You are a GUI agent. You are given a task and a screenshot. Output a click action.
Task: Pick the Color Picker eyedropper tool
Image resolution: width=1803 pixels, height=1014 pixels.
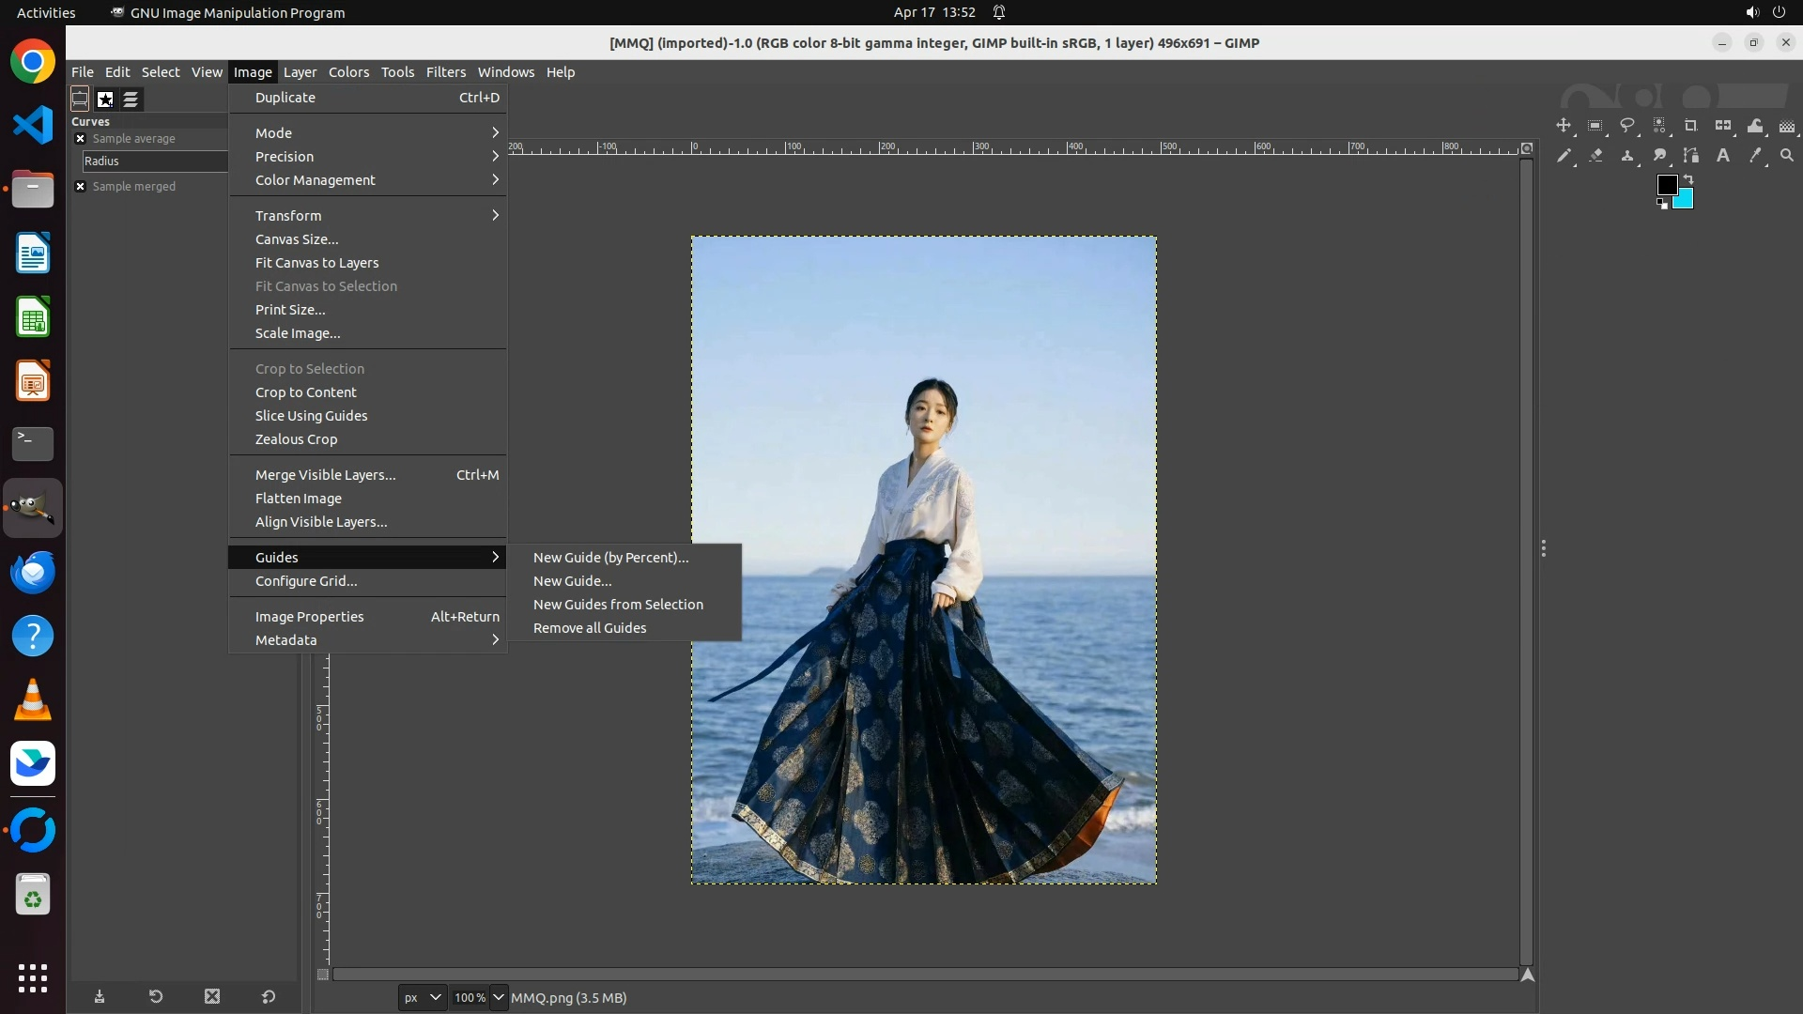click(1755, 156)
